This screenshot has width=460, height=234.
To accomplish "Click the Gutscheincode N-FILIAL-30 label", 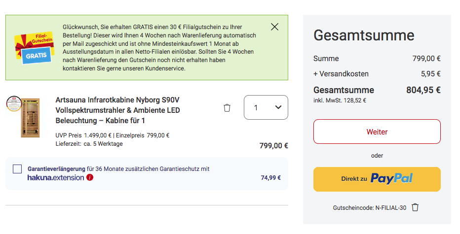I will click(x=370, y=208).
